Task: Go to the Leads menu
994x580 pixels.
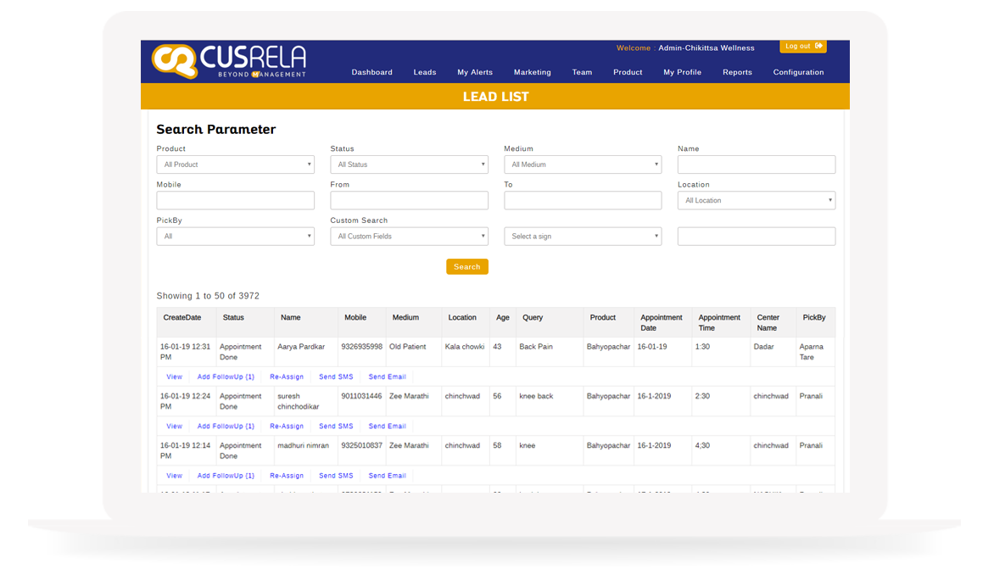Action: click(425, 73)
